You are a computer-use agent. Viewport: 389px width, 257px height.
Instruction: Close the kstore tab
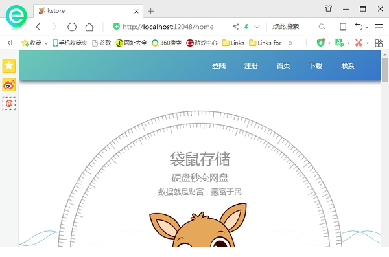pyautogui.click(x=136, y=11)
